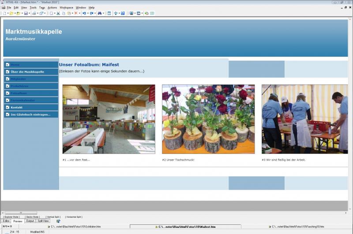353x234 pixels.
Task: Open the 'Ins Gästebuch eintragen...' link
Action: [30, 114]
